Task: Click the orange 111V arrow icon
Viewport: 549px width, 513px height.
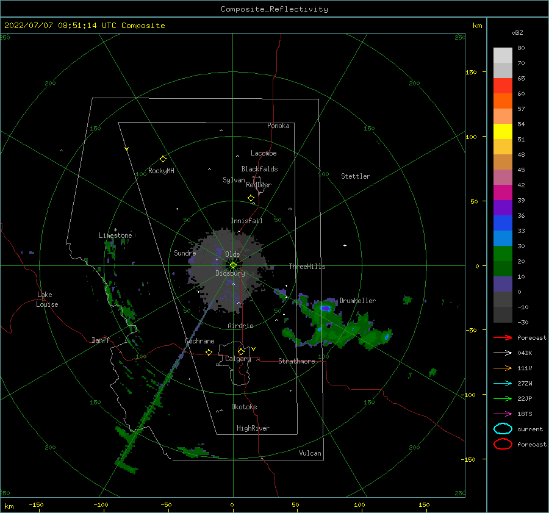Action: click(503, 368)
